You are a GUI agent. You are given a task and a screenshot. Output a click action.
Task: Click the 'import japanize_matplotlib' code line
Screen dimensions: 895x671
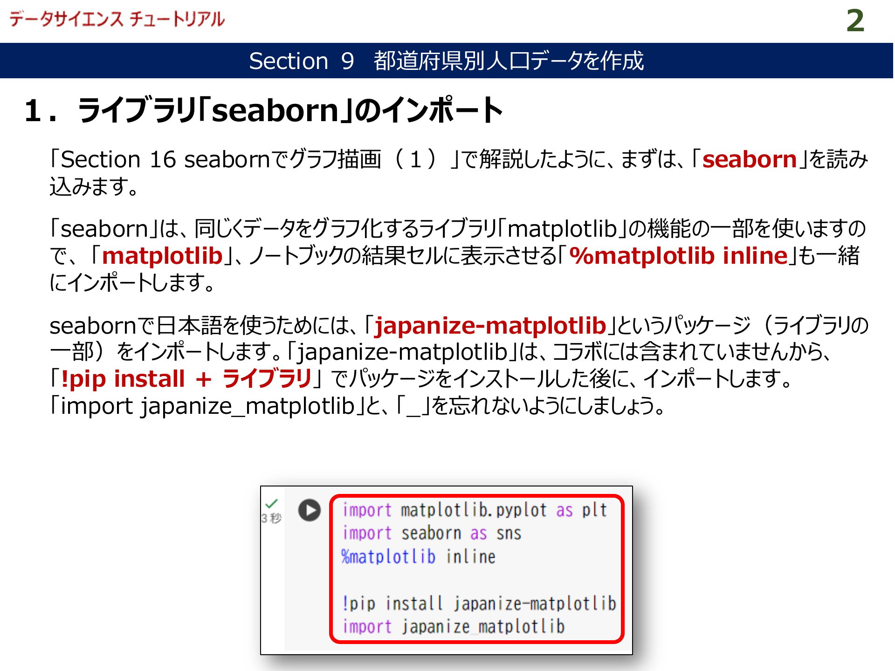coord(454,627)
